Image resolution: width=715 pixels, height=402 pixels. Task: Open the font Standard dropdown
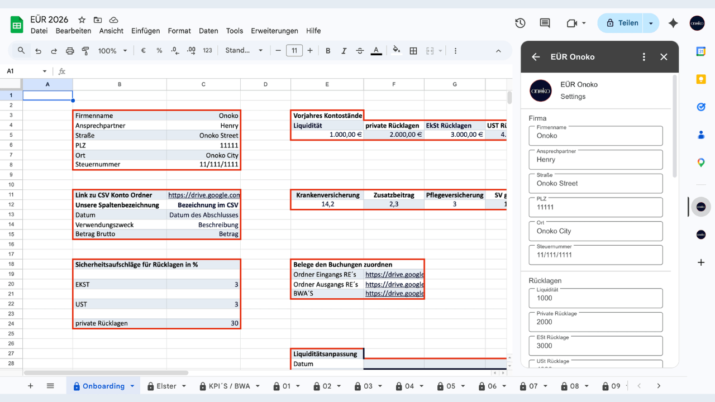pos(244,51)
